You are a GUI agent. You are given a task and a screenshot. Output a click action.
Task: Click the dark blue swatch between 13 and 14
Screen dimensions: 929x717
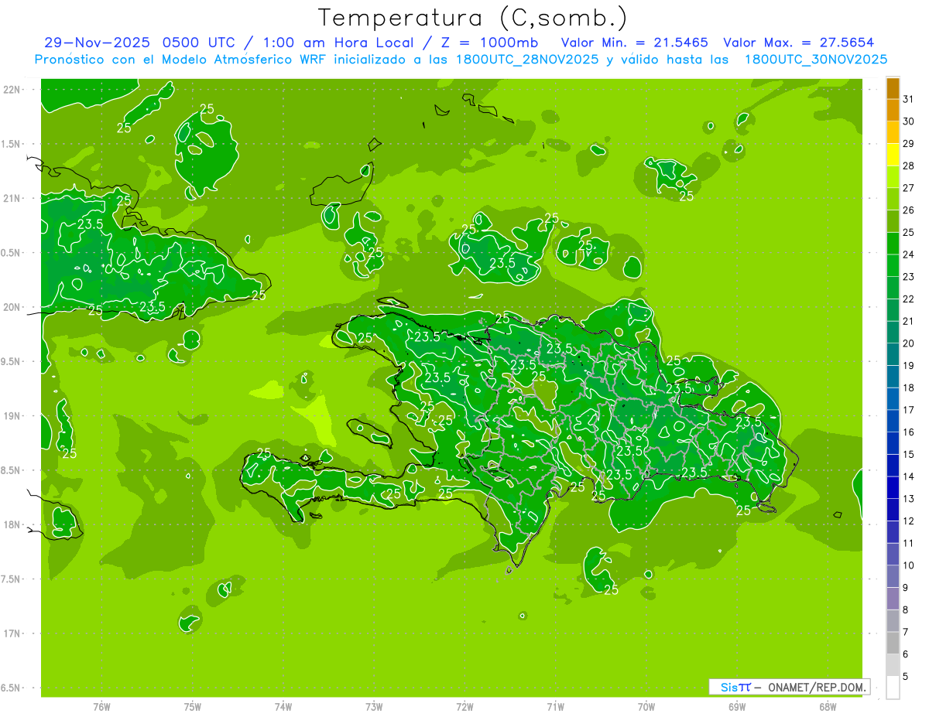point(893,487)
